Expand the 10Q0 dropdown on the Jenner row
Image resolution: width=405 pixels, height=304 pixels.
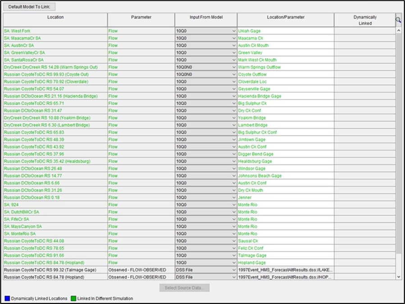tap(233, 197)
